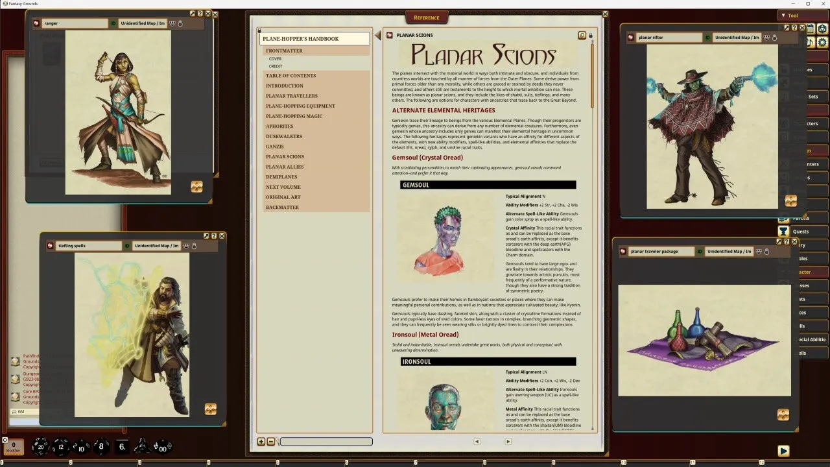Toggle the lock on planar rifter image
This screenshot has width=830, height=467.
(x=774, y=38)
